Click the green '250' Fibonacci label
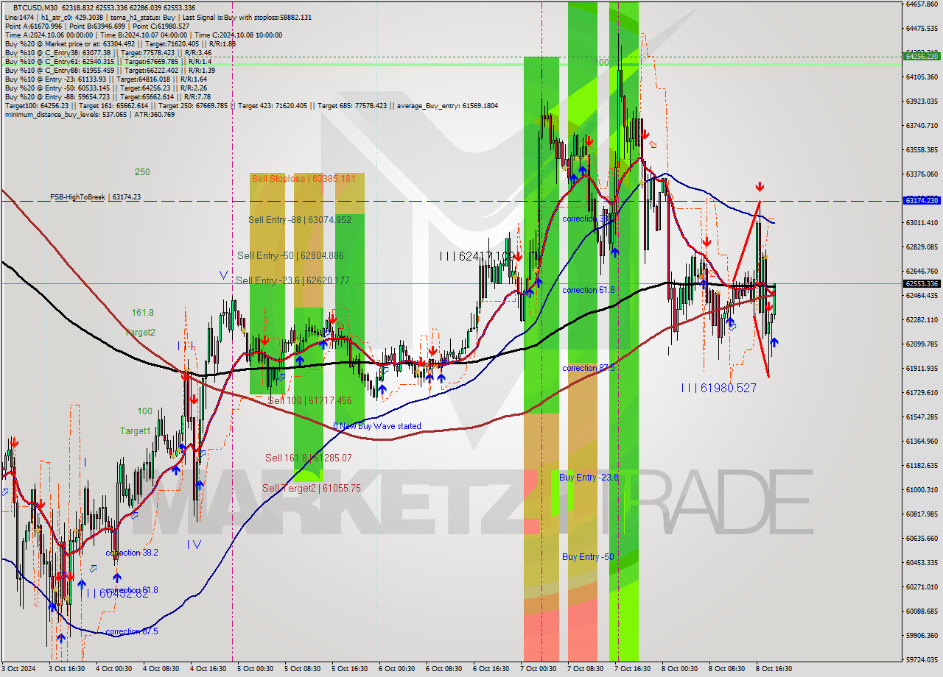The width and height of the screenshot is (943, 677). pyautogui.click(x=142, y=172)
